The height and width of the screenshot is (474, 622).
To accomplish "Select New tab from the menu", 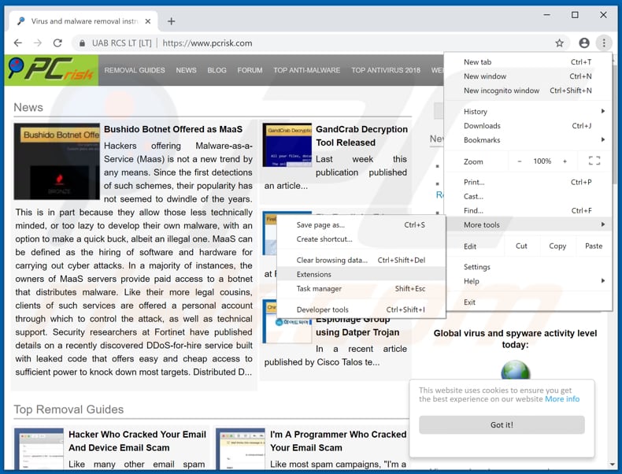I will pos(528,62).
